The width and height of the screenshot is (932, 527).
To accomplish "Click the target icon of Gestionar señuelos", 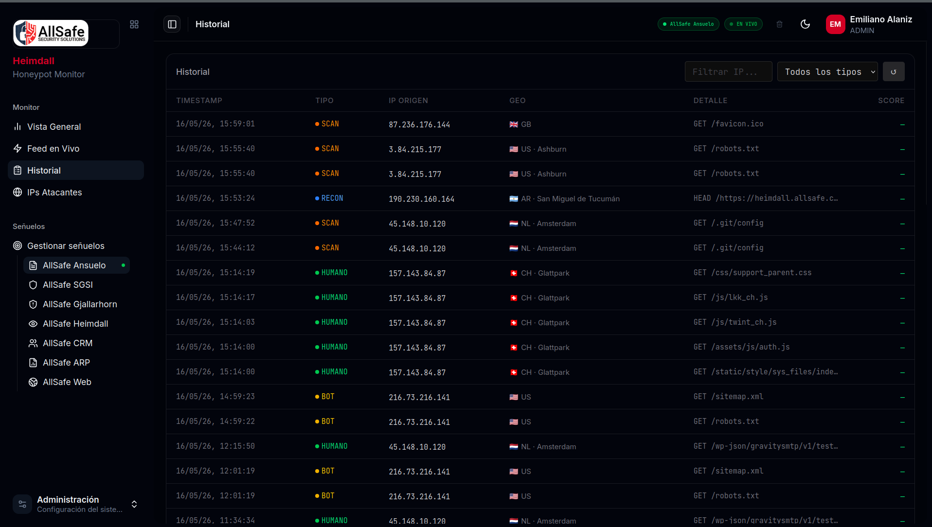I will (18, 246).
